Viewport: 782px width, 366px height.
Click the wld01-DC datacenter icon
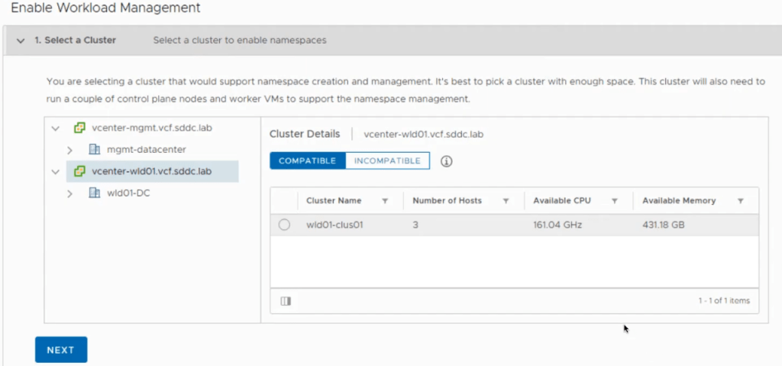click(x=95, y=193)
